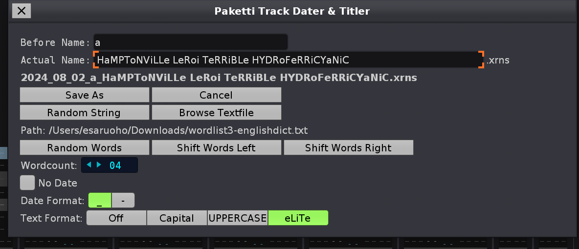The image size is (579, 249).
Task: Decrease Wordcount with left arrow
Action: [89, 165]
